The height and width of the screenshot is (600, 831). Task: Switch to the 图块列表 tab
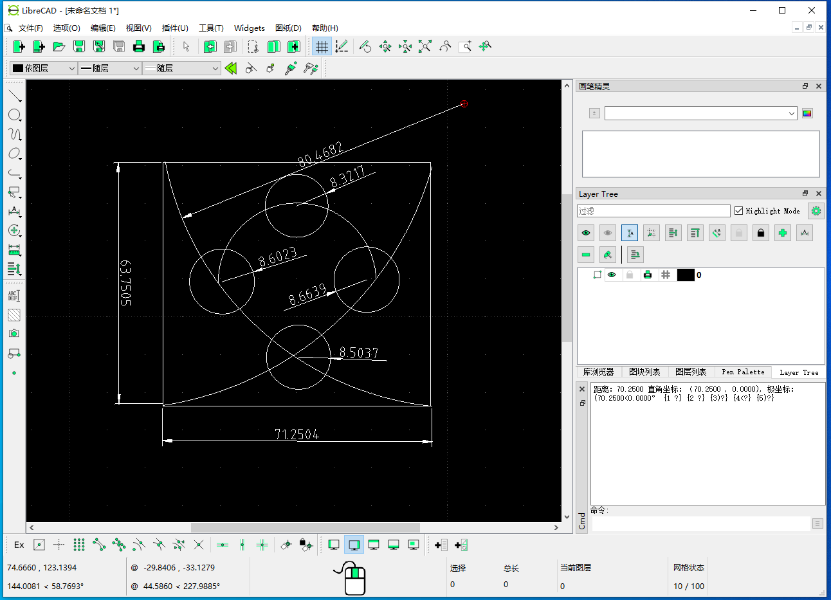[644, 372]
